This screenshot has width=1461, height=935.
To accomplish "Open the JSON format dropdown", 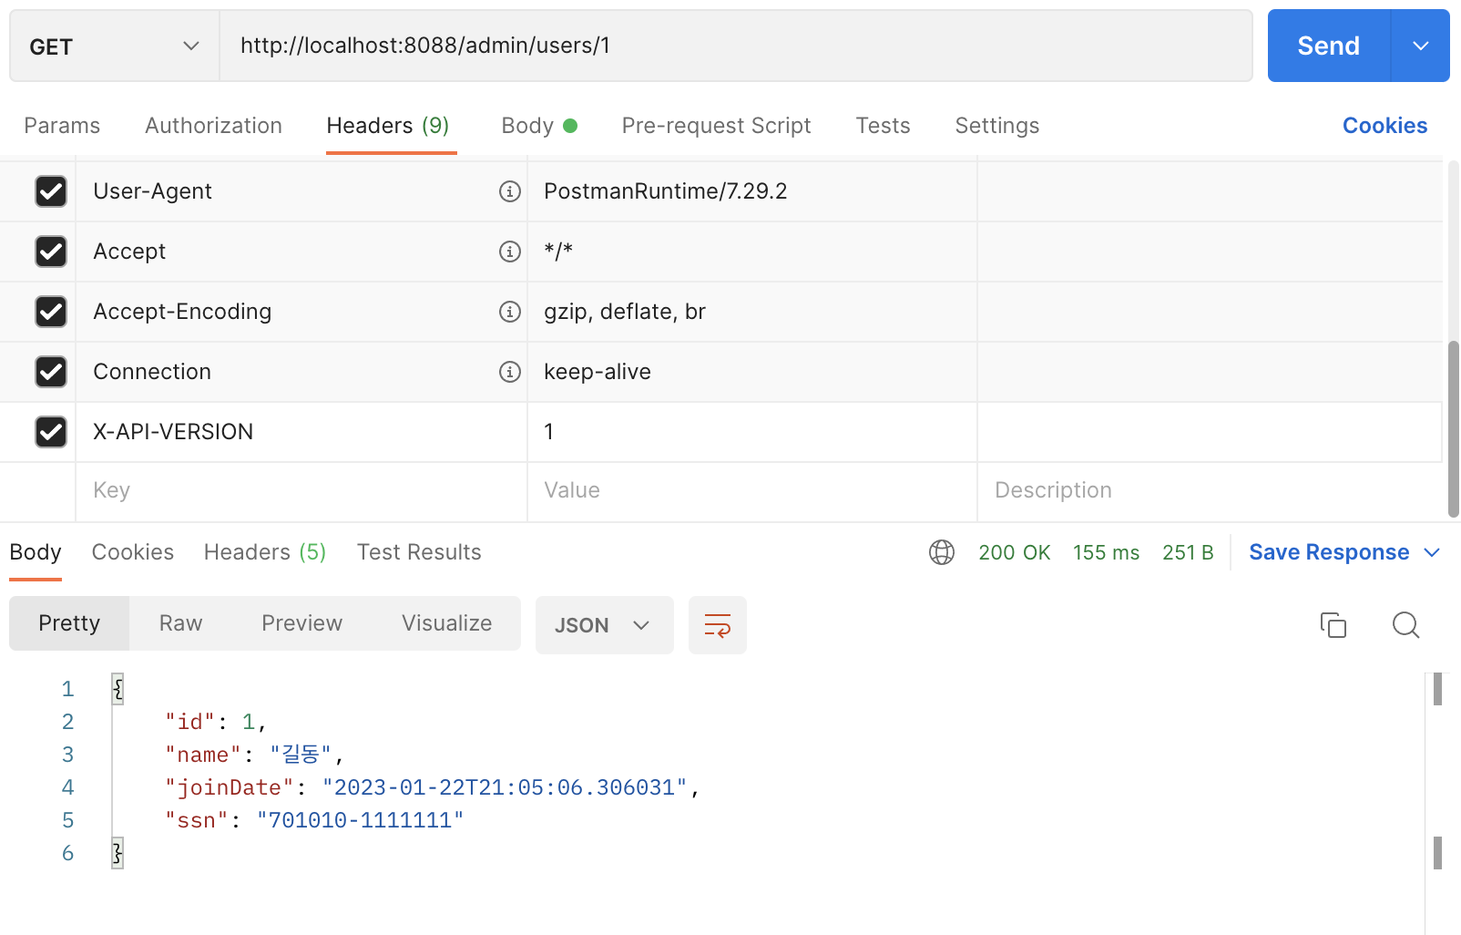I will (x=605, y=625).
